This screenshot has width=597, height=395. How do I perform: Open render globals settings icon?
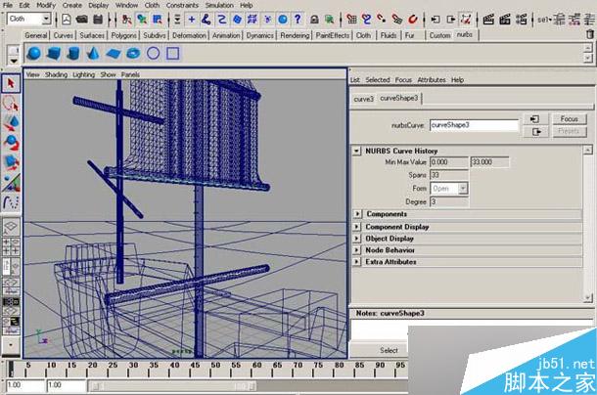coord(522,19)
